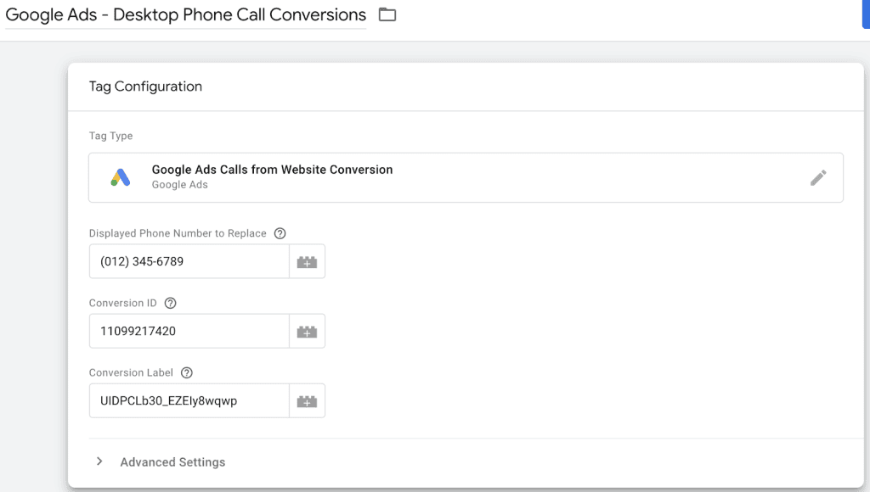Edit the tag name title at the top
Screen dimensions: 870x492
pos(183,14)
